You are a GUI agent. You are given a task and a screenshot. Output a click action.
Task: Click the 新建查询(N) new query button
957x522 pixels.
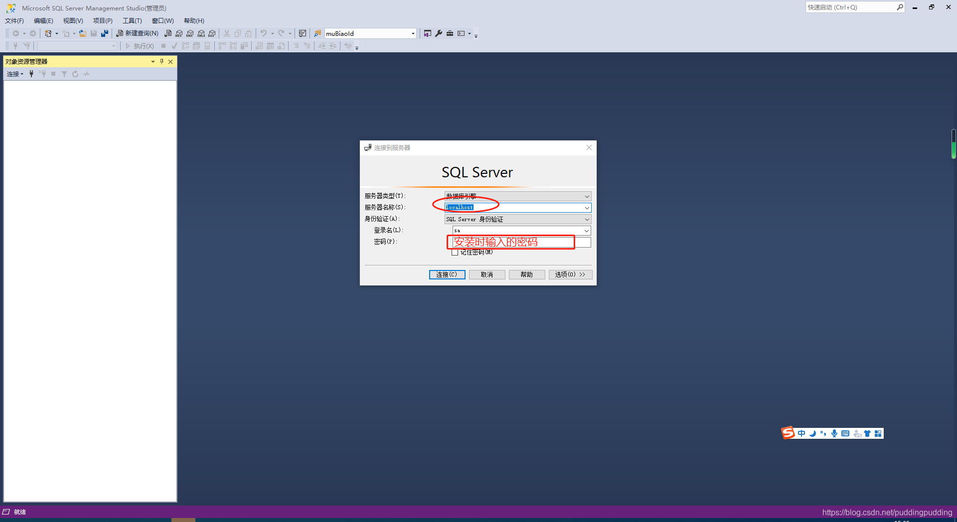137,33
